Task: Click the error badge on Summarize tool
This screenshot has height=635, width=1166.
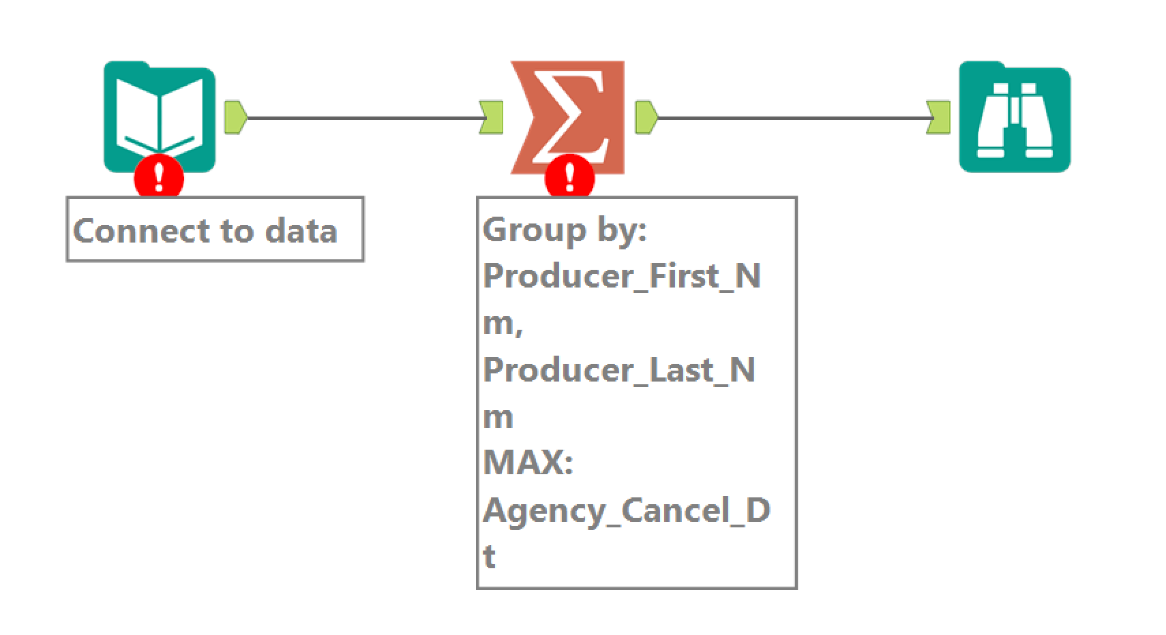Action: click(569, 179)
